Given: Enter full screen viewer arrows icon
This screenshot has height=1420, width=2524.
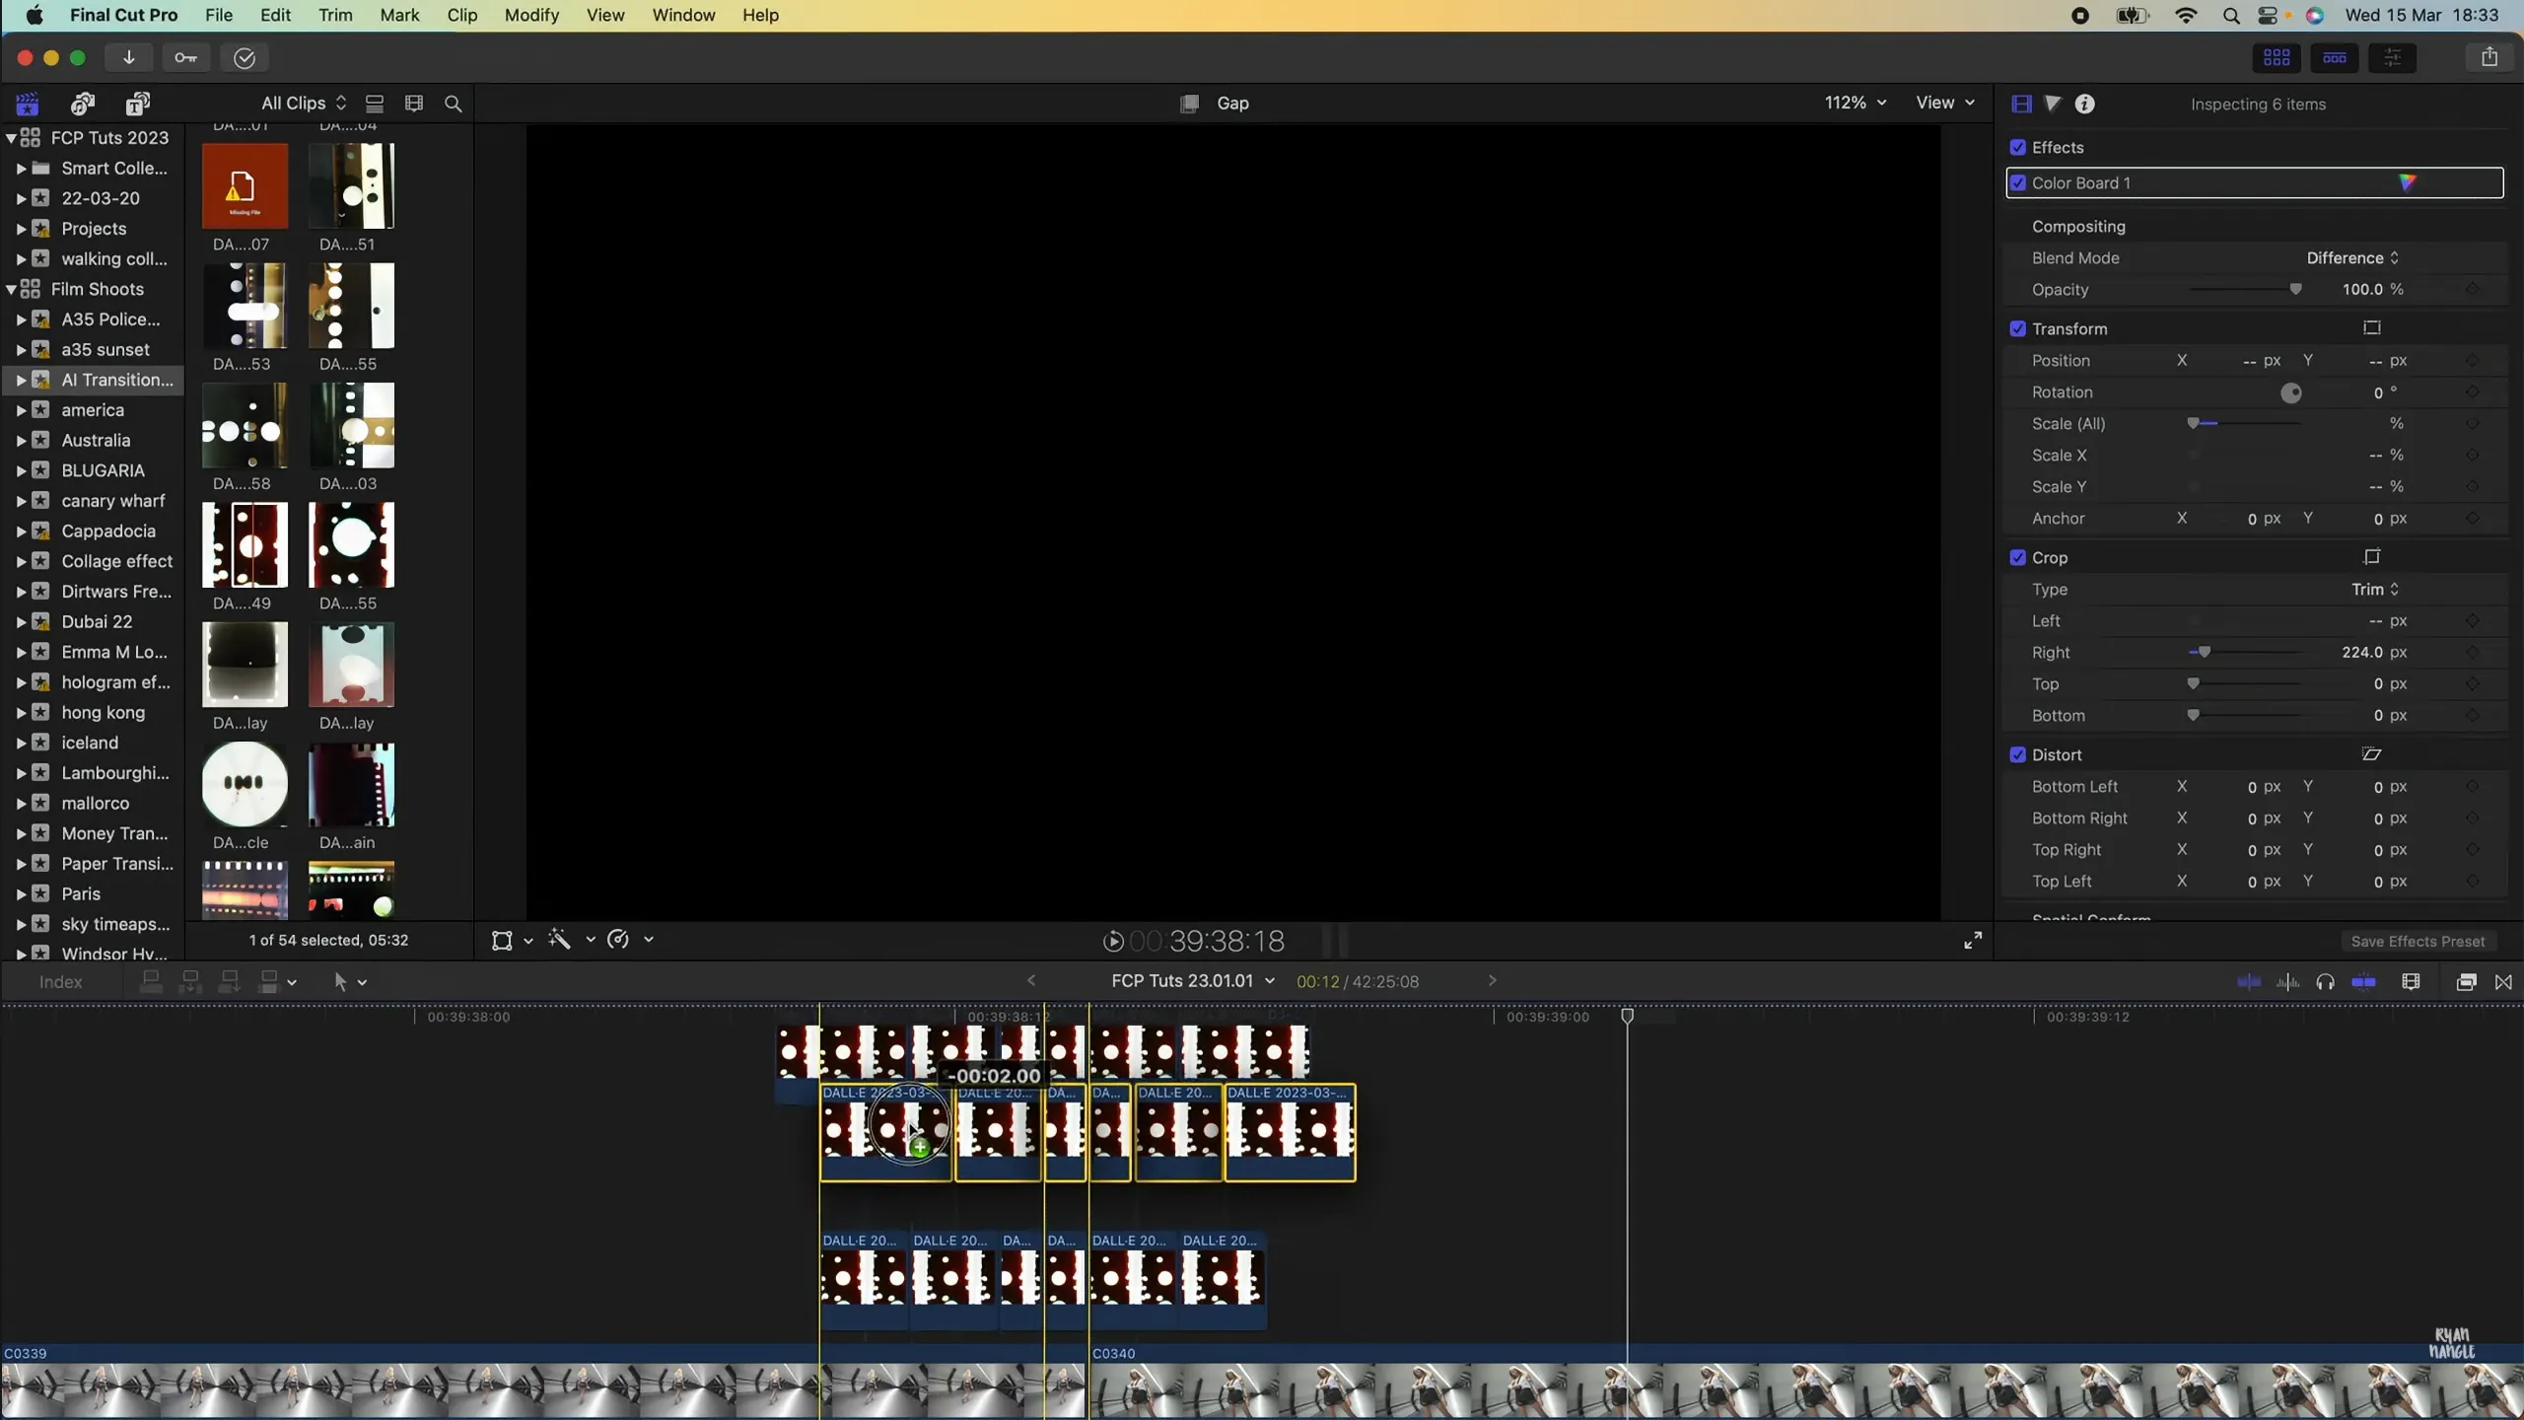Looking at the screenshot, I should click(x=1973, y=941).
